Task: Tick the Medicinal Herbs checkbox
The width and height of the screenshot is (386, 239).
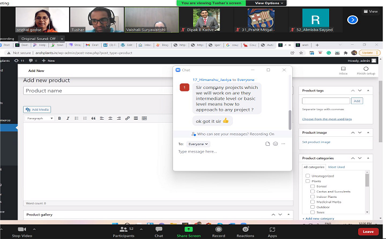Action: [313, 202]
